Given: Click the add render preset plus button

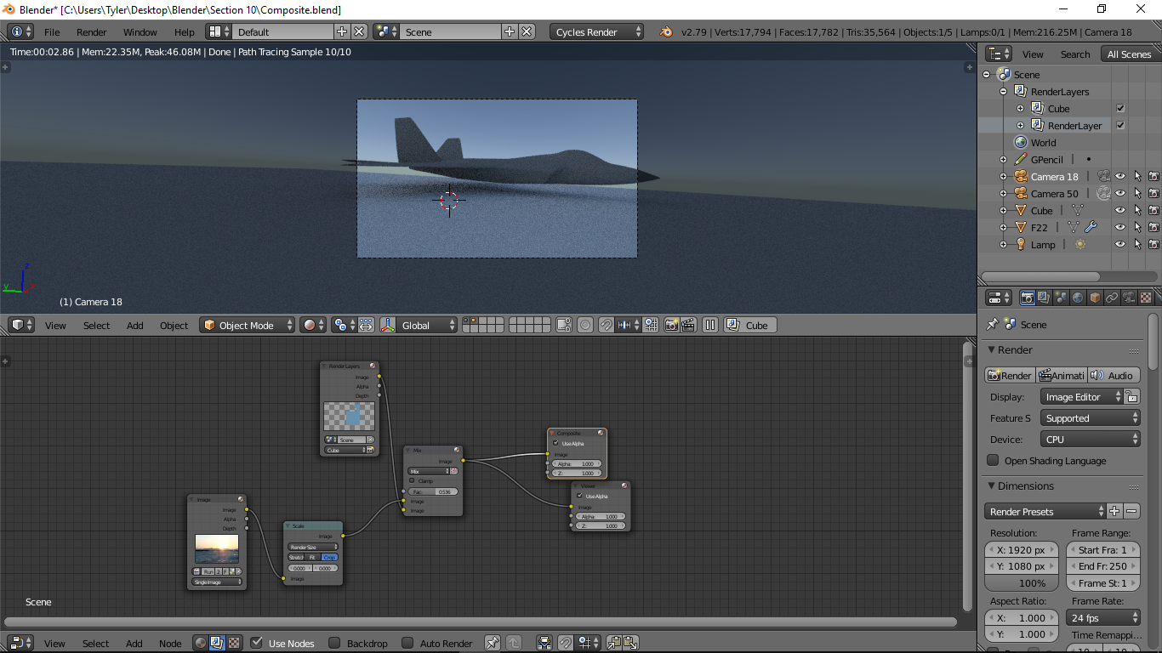Looking at the screenshot, I should click(x=1114, y=511).
